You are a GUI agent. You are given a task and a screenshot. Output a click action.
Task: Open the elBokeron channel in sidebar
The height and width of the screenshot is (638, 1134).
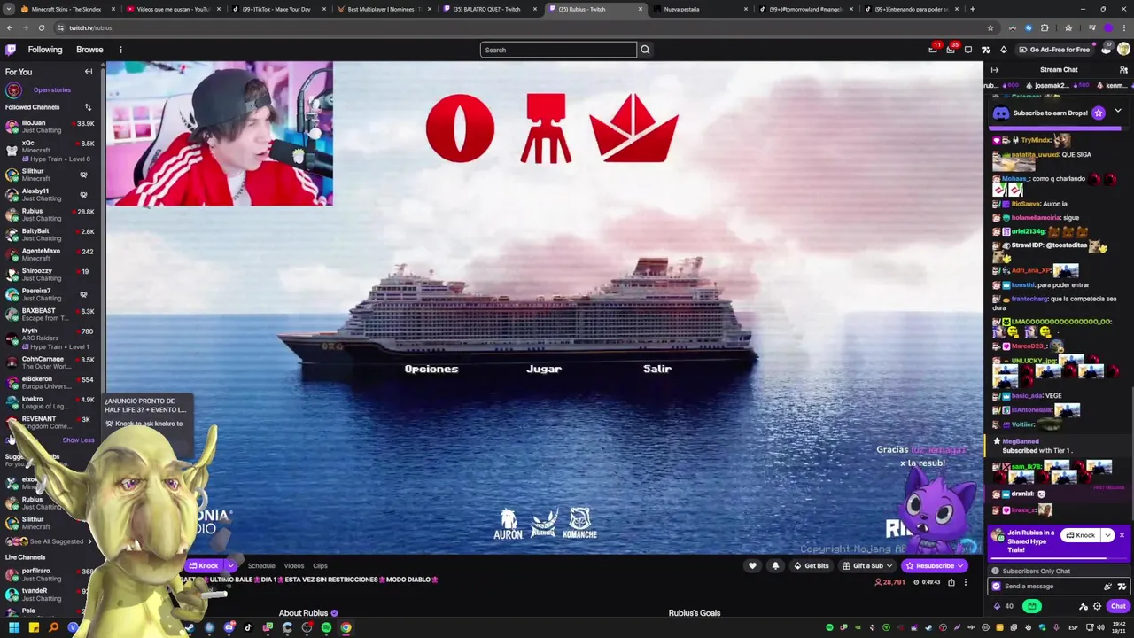(50, 383)
